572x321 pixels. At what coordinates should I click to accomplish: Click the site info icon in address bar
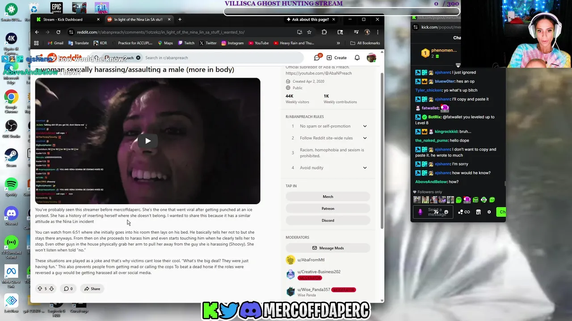[71, 32]
